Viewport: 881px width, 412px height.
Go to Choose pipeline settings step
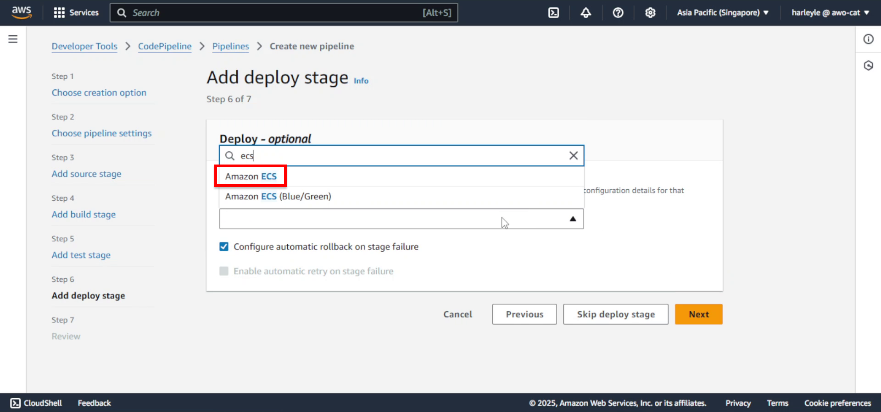pos(101,133)
